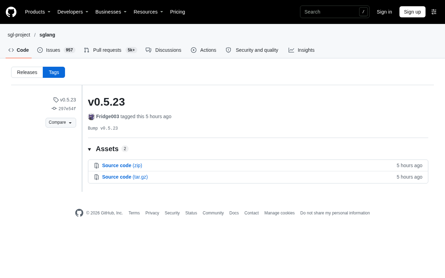Click the 'Bump v0.5.23' commit message
The height and width of the screenshot is (278, 445).
[103, 129]
